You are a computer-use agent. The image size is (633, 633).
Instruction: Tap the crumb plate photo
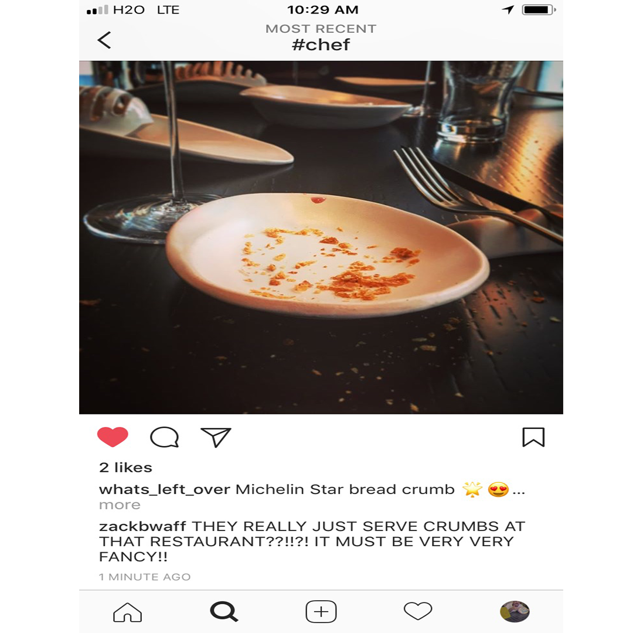[x=321, y=237]
